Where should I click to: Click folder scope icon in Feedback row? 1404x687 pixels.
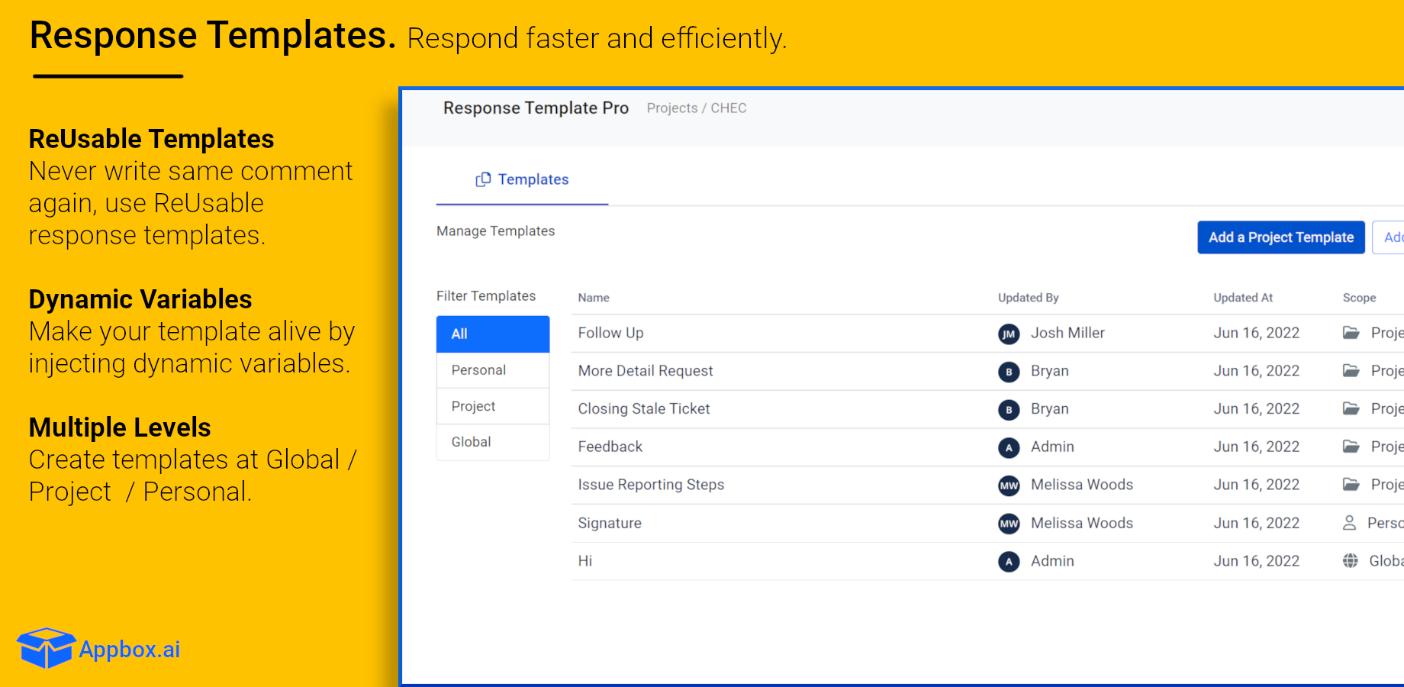click(1351, 447)
